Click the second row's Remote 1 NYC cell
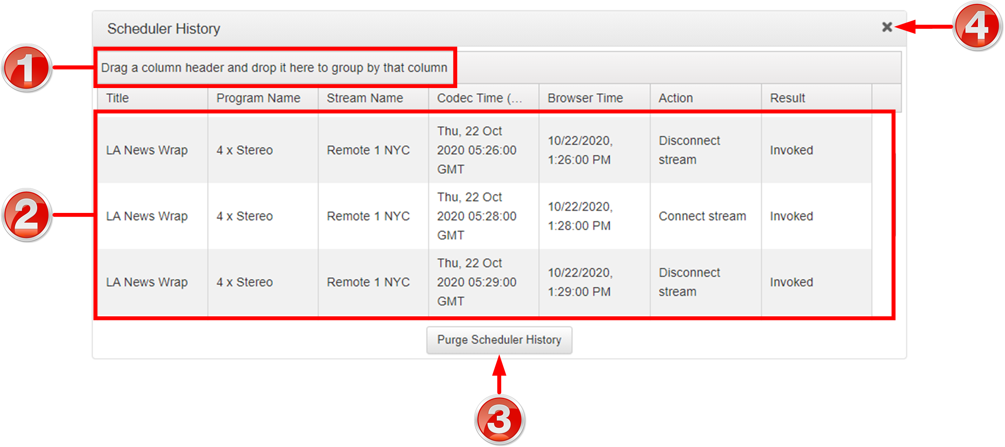The image size is (1005, 447). (x=368, y=216)
